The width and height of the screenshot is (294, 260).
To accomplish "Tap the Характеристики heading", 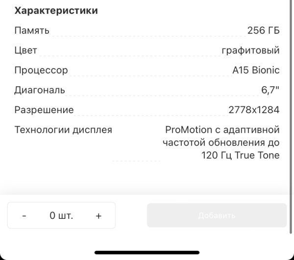I will pos(56,11).
